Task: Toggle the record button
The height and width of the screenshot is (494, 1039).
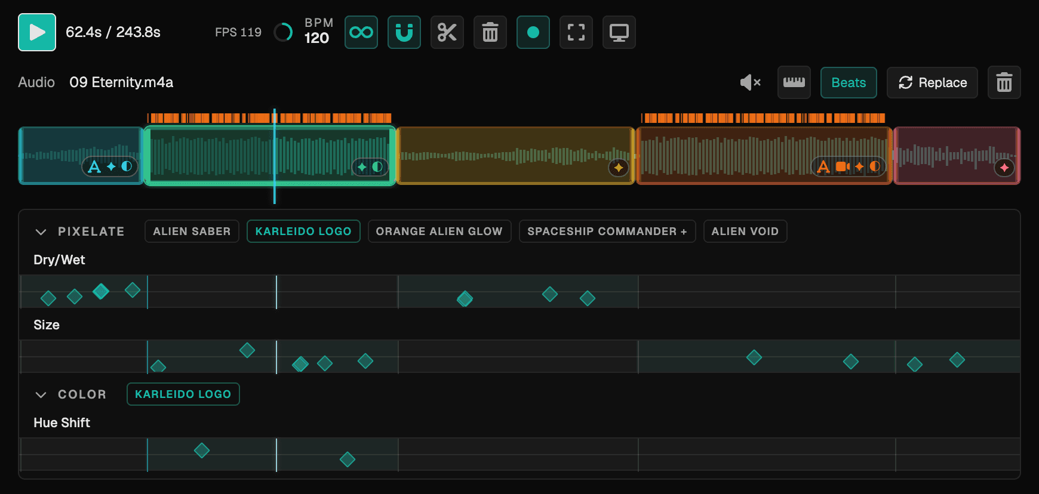Action: pyautogui.click(x=533, y=32)
